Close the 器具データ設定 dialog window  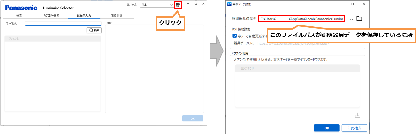tap(364, 4)
